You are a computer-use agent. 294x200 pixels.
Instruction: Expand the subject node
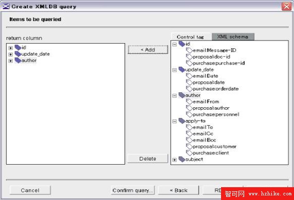point(175,160)
